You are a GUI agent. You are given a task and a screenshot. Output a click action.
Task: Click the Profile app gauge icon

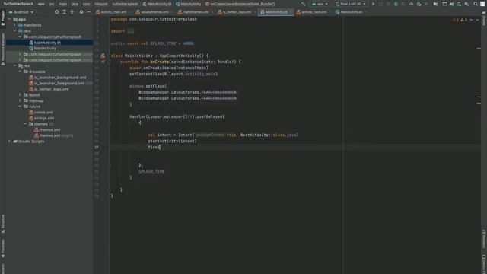411,4
